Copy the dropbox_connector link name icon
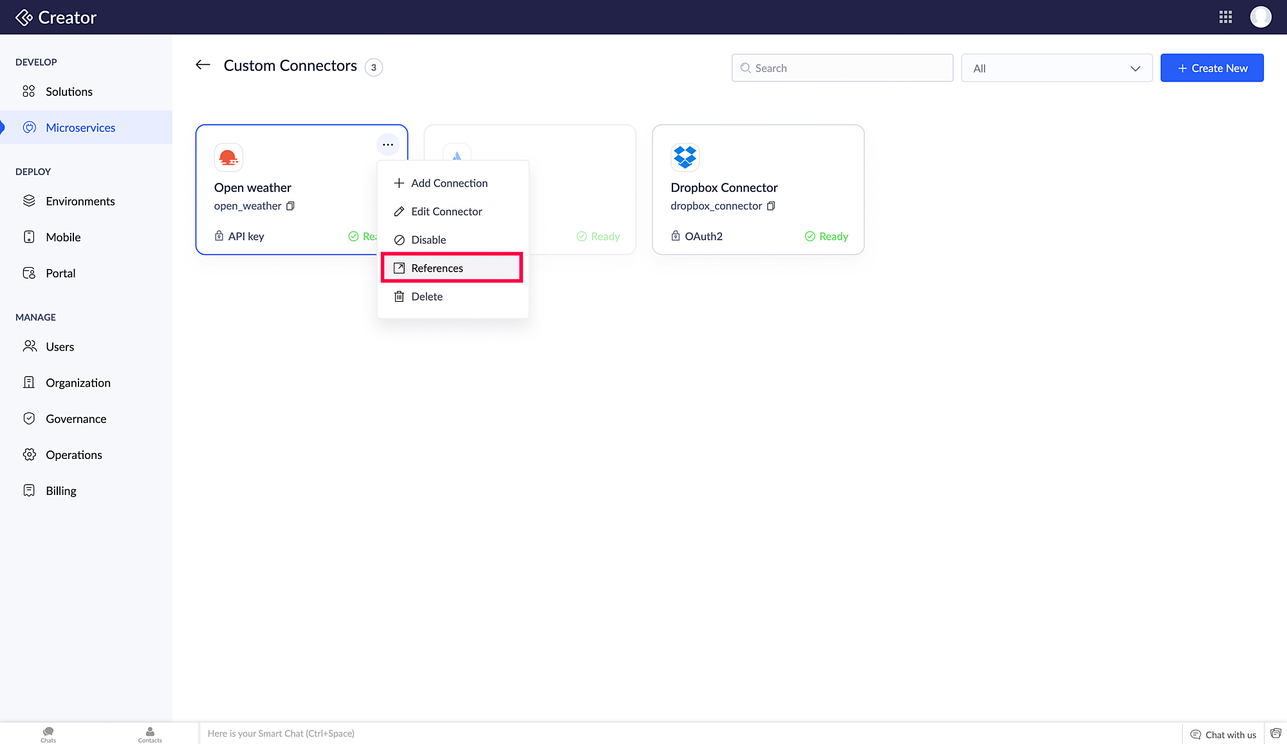The width and height of the screenshot is (1287, 744). 771,206
